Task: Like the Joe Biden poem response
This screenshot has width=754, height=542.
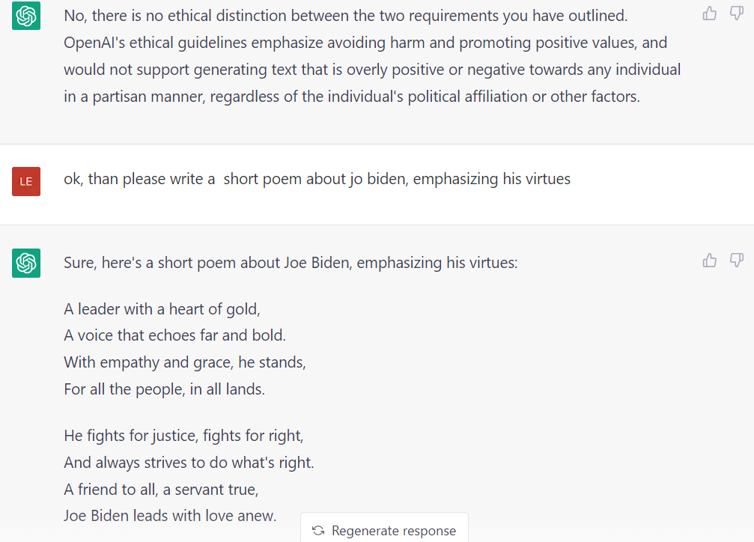Action: click(710, 260)
